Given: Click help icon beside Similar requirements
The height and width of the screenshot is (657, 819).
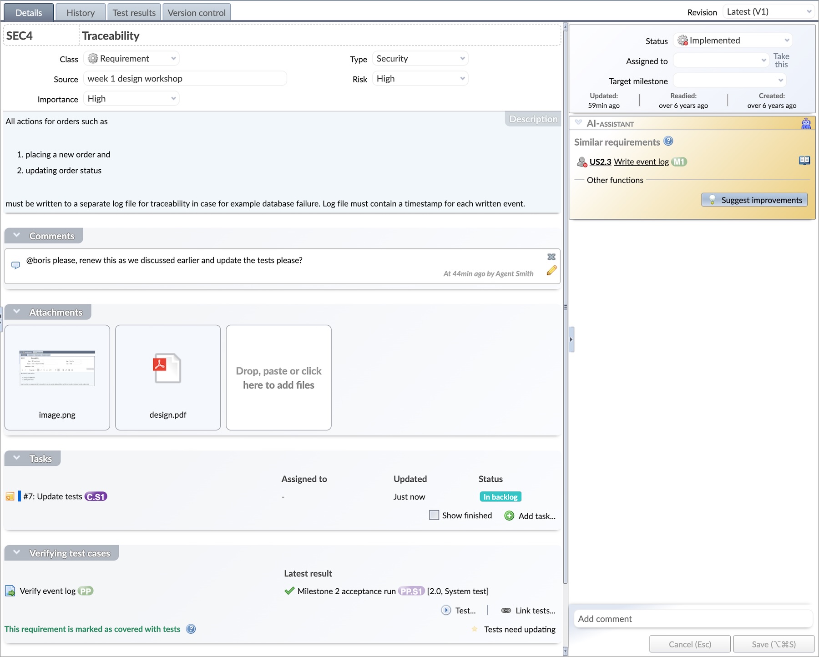Looking at the screenshot, I should point(668,142).
